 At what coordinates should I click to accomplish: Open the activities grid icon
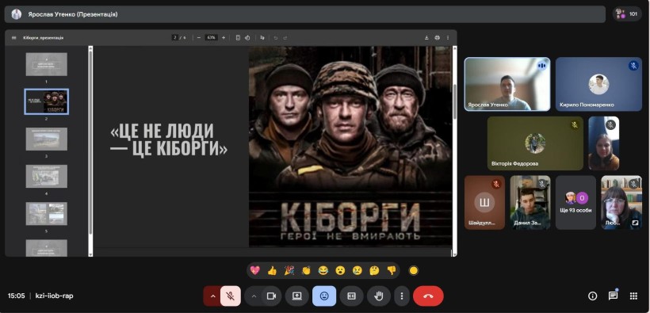[633, 296]
